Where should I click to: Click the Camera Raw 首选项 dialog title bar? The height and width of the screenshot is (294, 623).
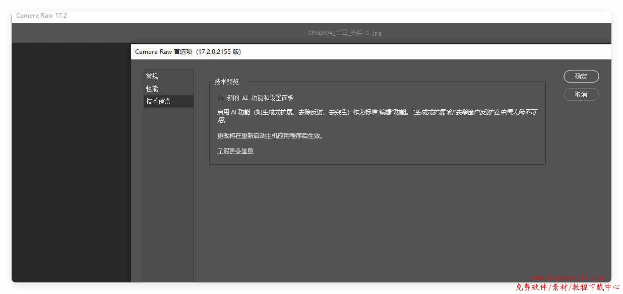click(188, 52)
